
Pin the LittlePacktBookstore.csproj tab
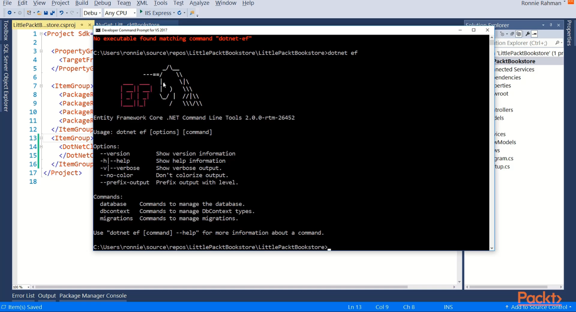point(82,25)
